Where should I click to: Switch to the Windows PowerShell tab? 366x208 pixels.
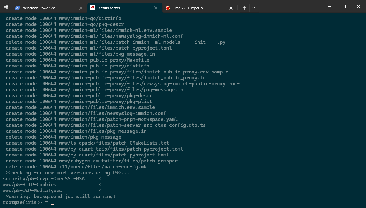point(40,8)
